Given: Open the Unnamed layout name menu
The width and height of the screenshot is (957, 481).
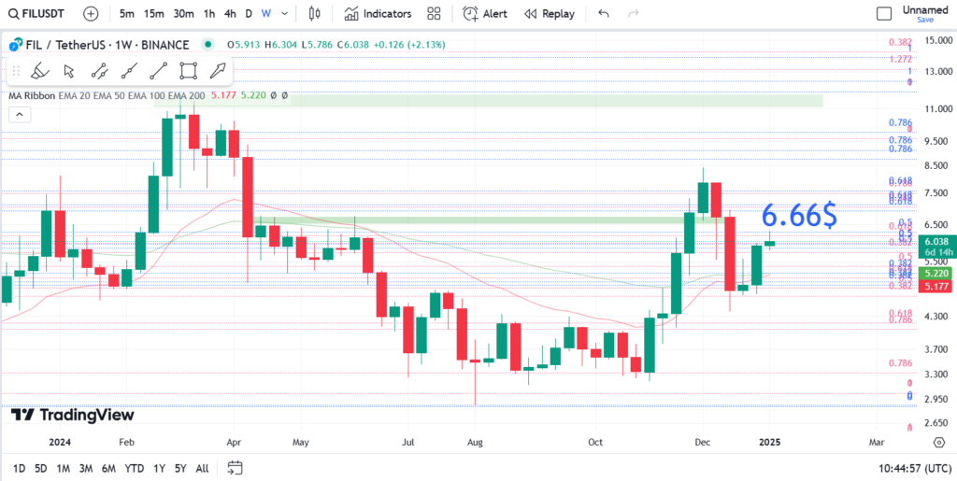Looking at the screenshot, I should (924, 10).
